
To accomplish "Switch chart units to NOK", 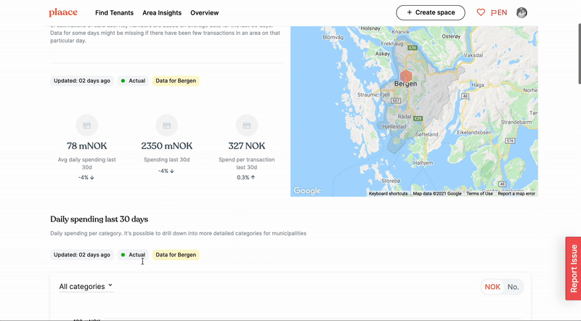I will click(492, 287).
